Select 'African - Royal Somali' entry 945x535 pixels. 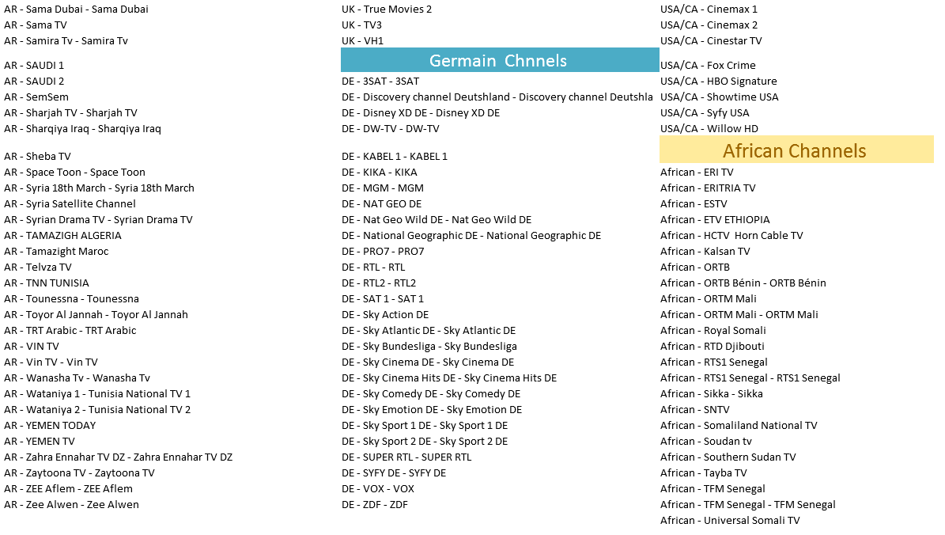[x=713, y=331]
